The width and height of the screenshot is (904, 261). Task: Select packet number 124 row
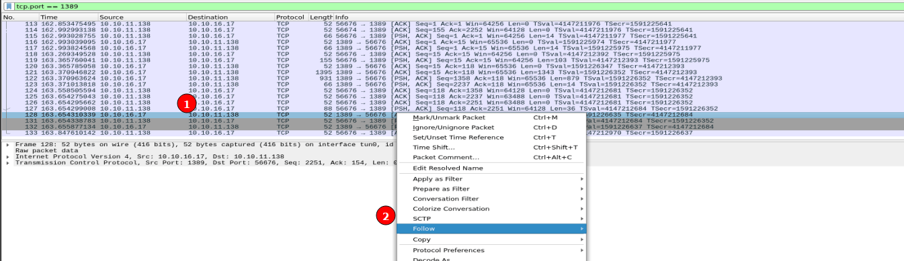[x=452, y=90]
